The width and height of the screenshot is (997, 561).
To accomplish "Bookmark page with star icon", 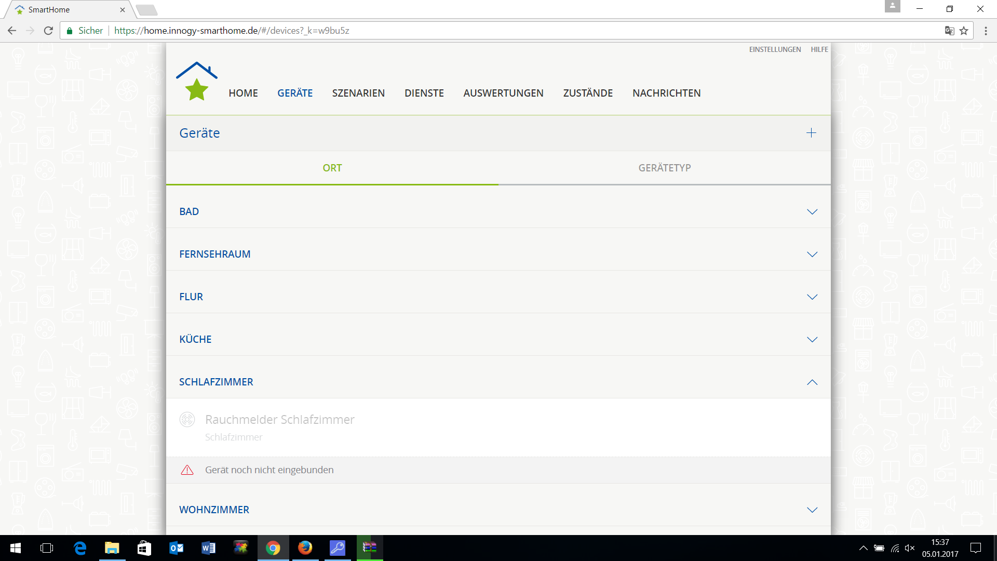I will point(964,31).
